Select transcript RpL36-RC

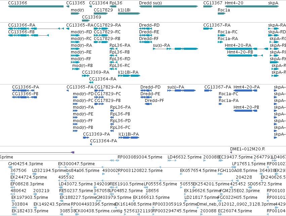pos(113,69)
